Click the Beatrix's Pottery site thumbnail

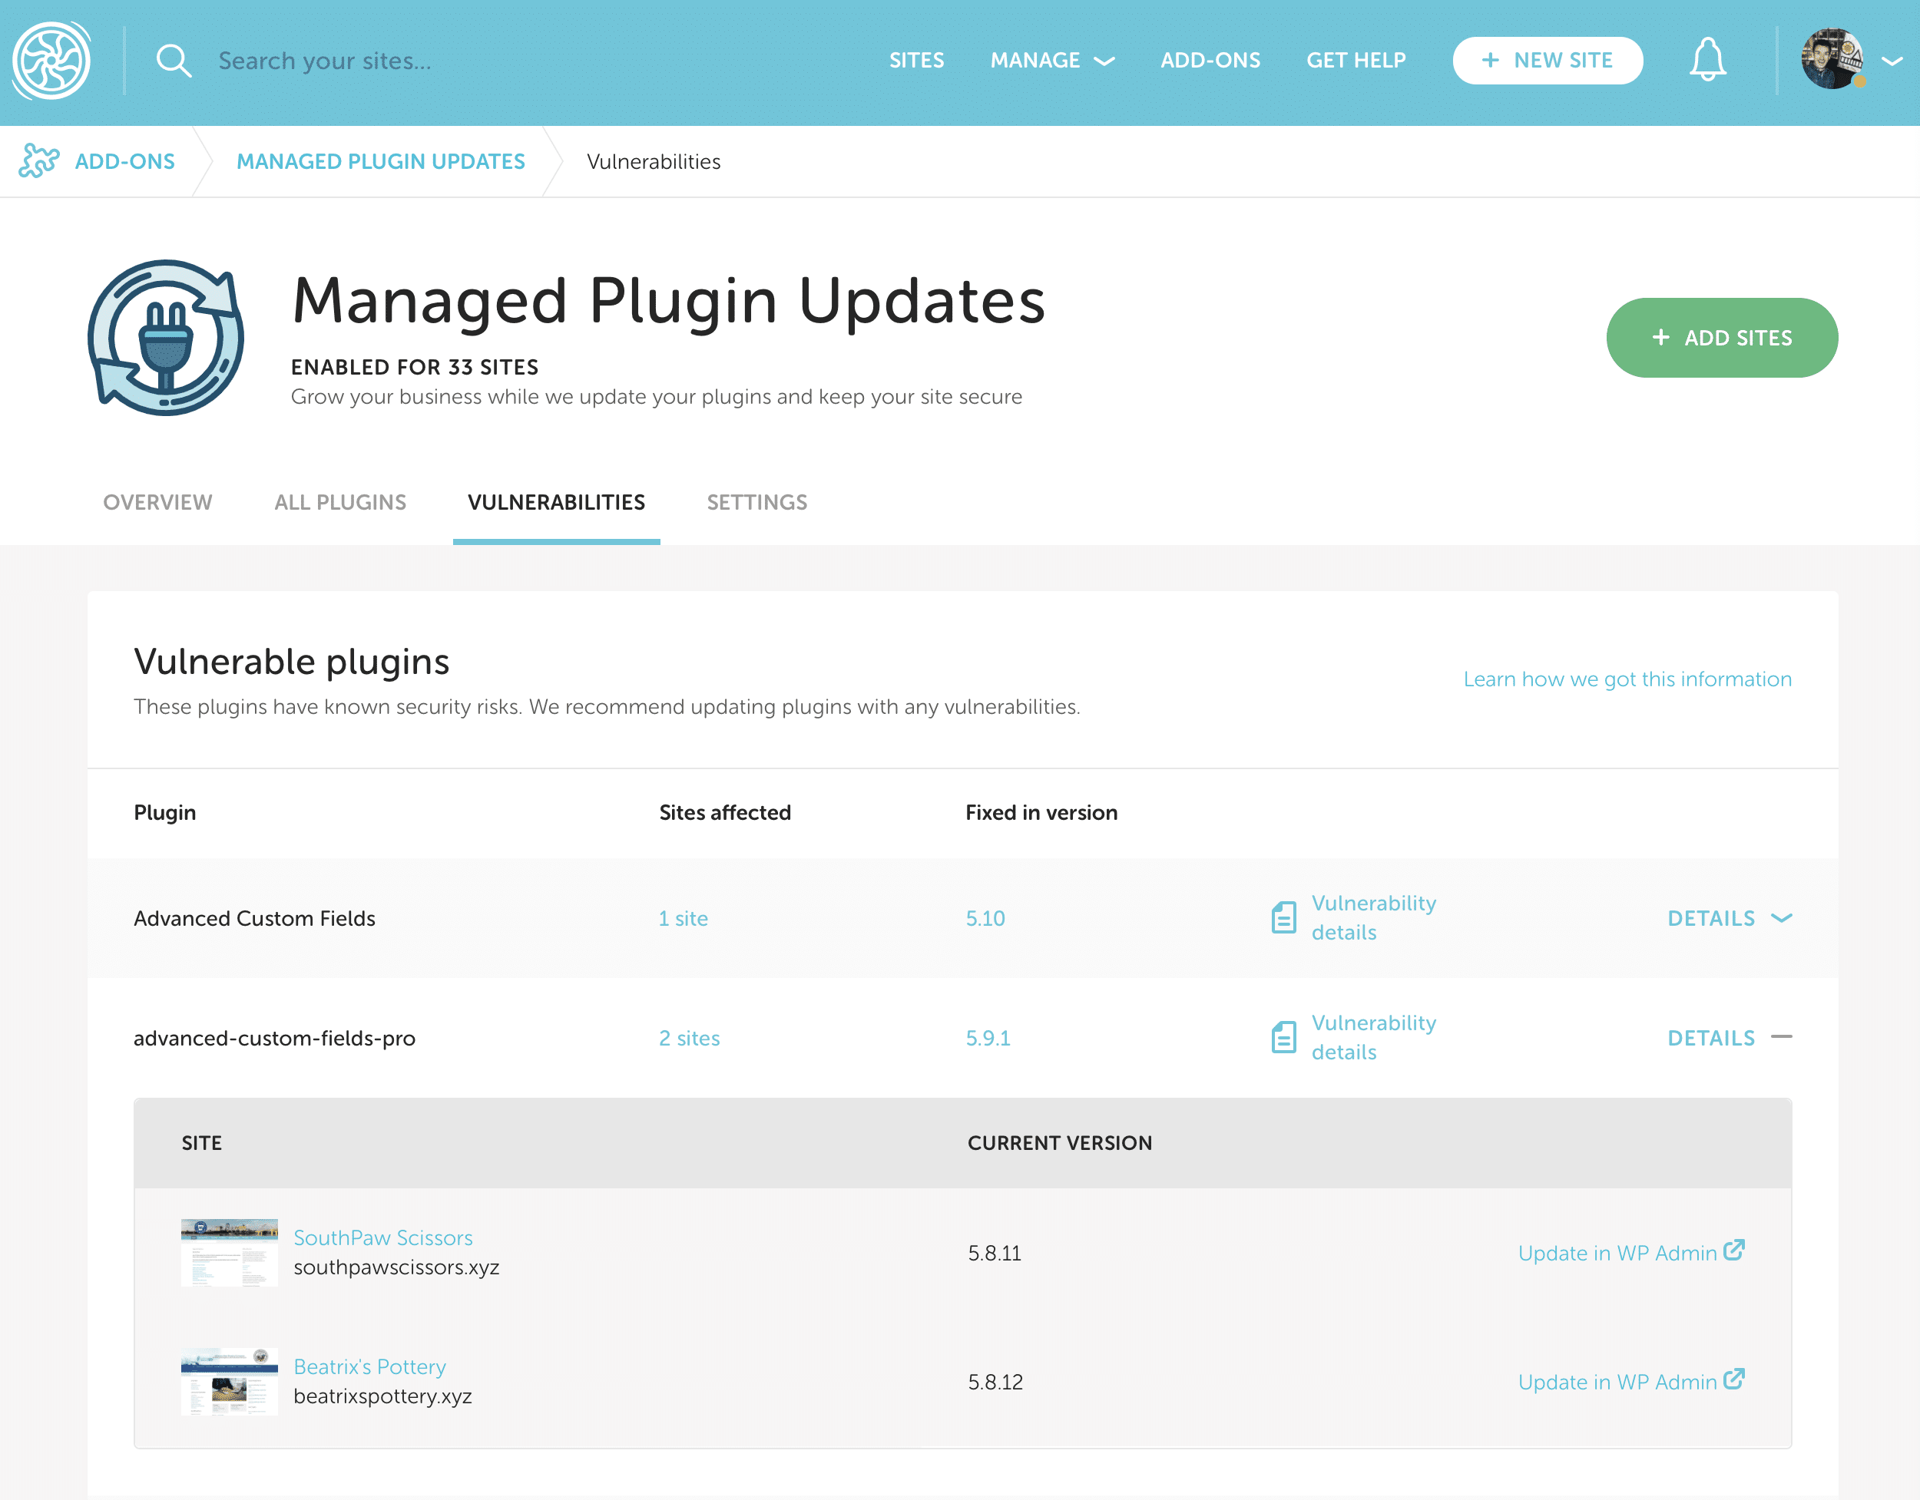(229, 1381)
